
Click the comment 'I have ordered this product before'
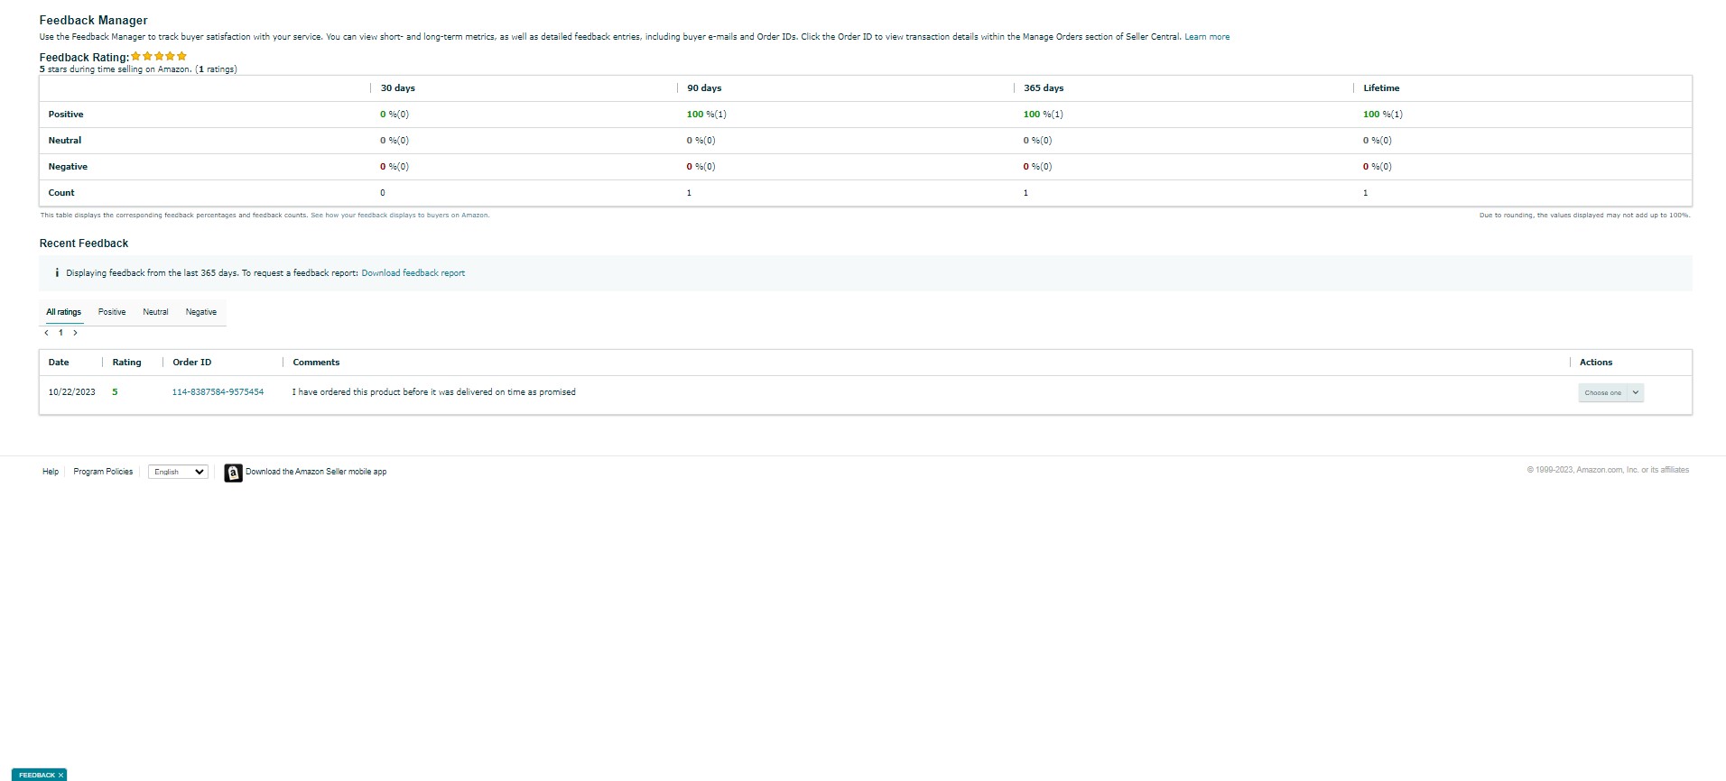tap(434, 392)
